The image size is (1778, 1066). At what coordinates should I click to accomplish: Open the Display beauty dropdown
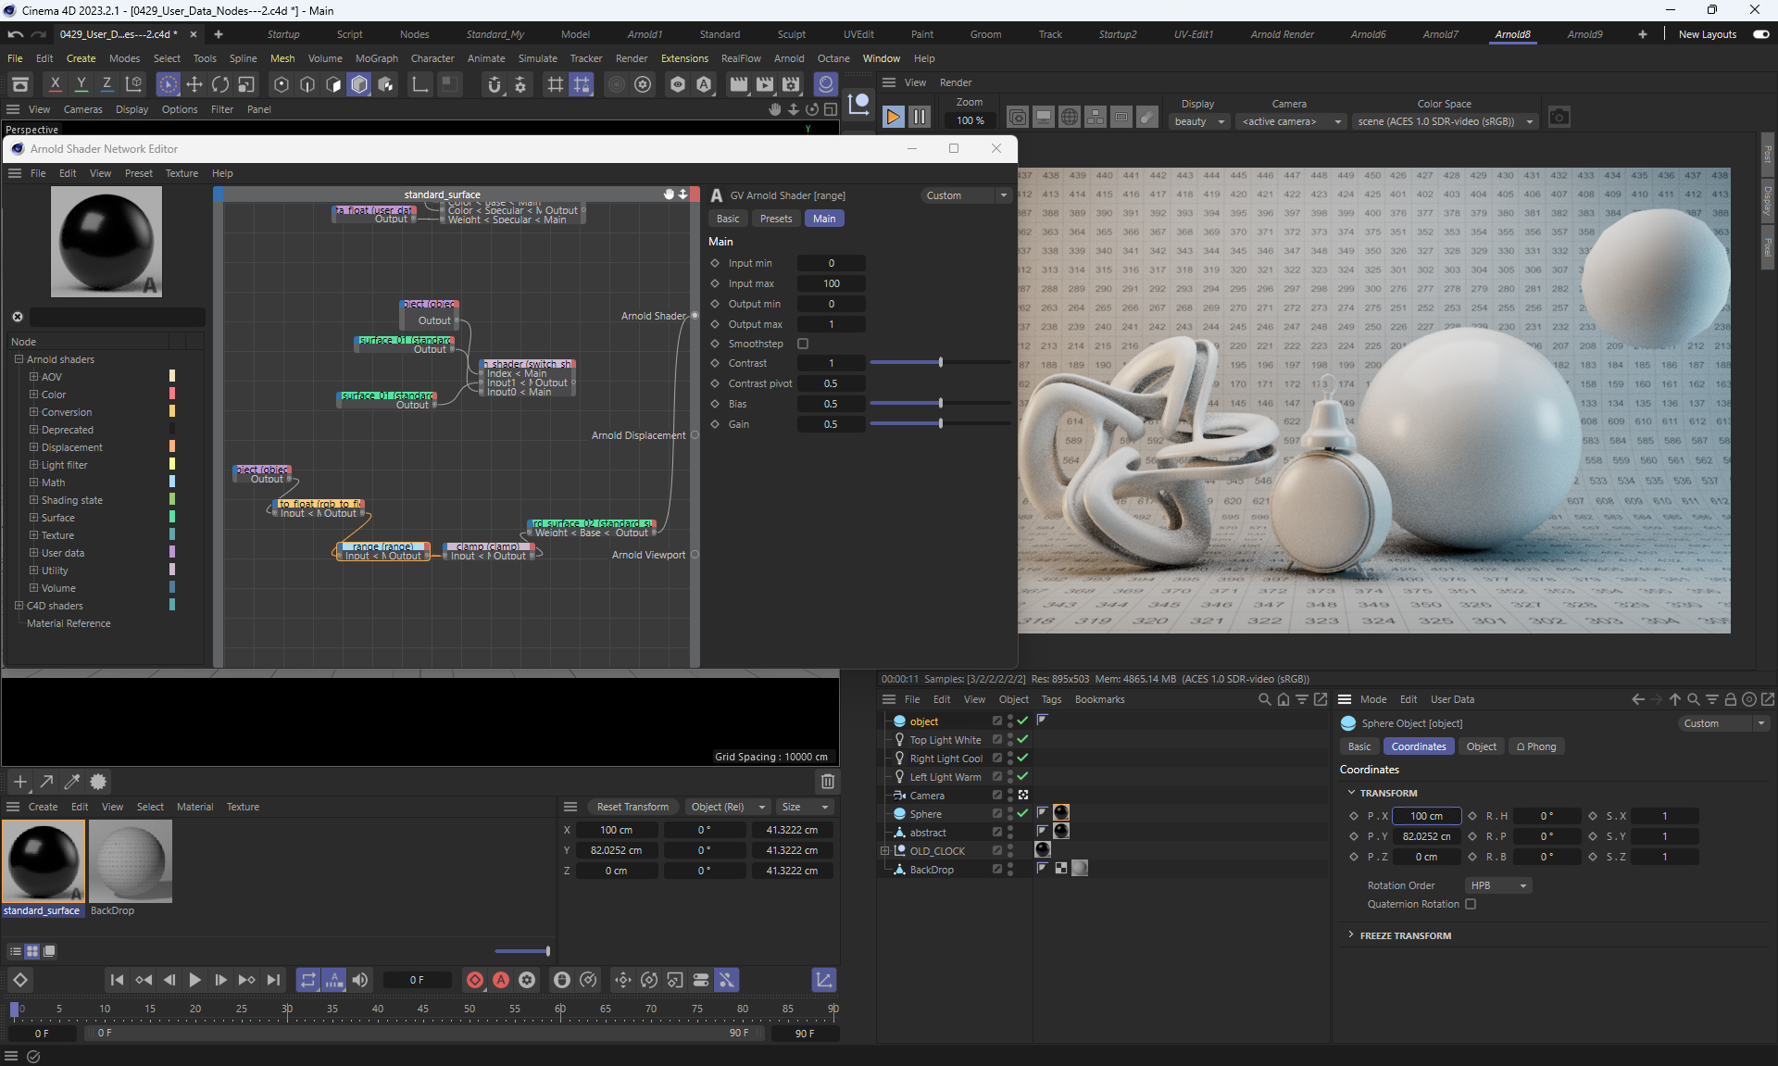(x=1199, y=121)
